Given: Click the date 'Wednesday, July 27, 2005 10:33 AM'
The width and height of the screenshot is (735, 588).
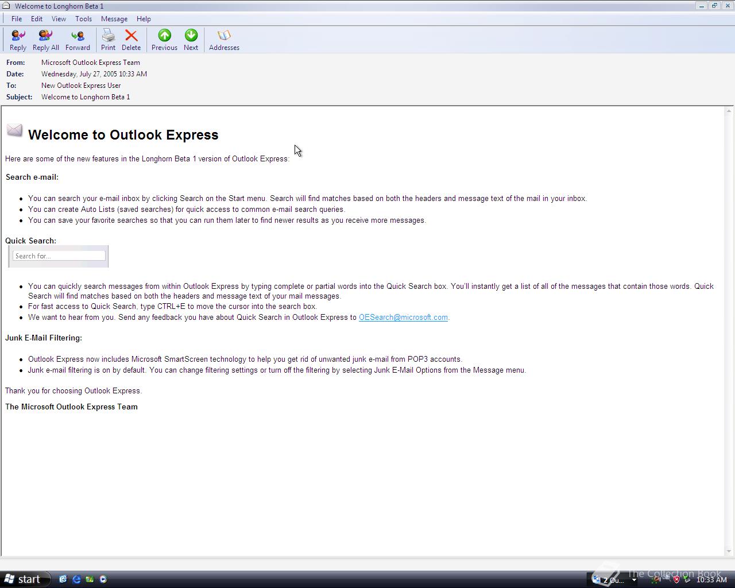Looking at the screenshot, I should click(94, 74).
